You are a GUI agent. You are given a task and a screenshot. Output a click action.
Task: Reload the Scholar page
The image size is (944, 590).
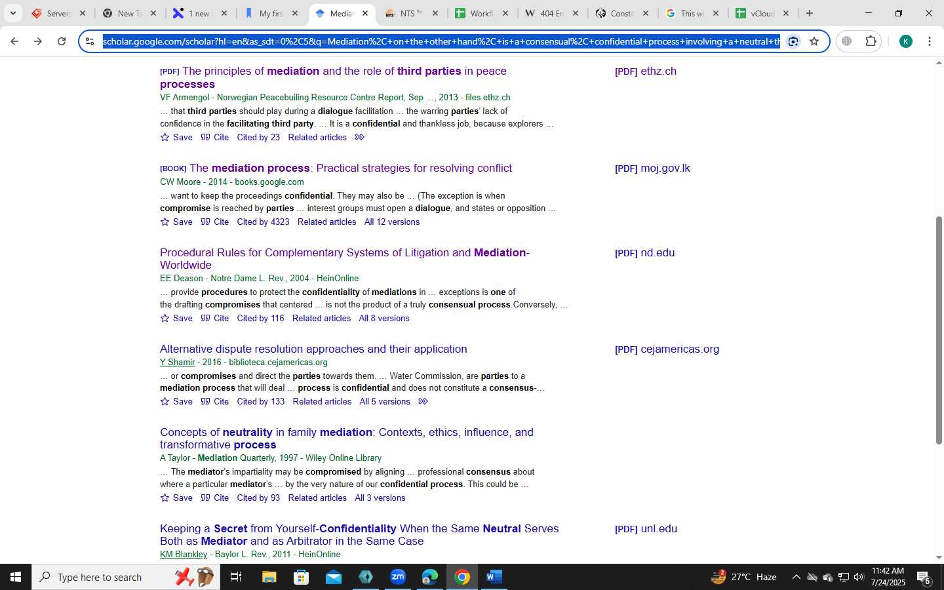coord(62,41)
